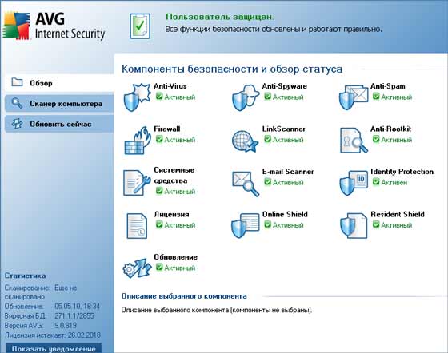
Task: Click the Anti-Rootkit component title
Action: click(x=390, y=129)
